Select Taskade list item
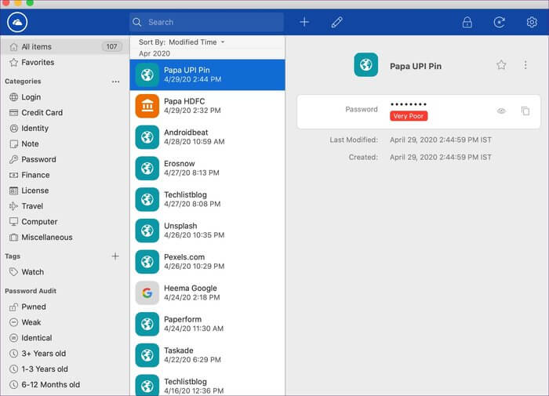Screen dimensions: 549x396 pos(207,355)
